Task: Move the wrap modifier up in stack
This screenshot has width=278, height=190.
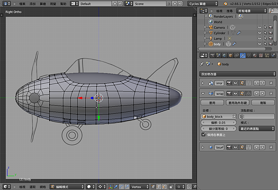Action: pyautogui.click(x=257, y=93)
